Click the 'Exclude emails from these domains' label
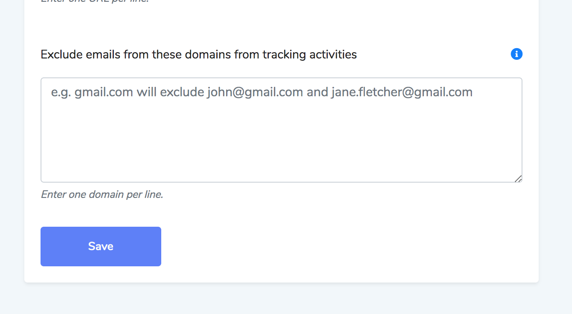 coord(199,54)
